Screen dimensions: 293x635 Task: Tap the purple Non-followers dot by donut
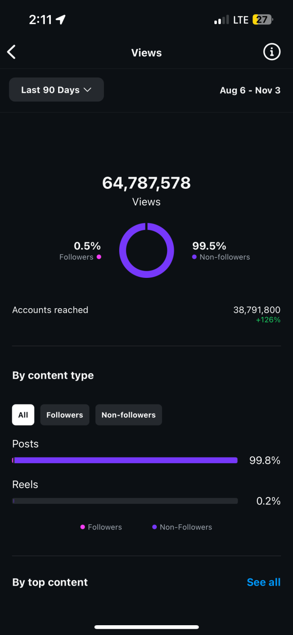(x=194, y=257)
